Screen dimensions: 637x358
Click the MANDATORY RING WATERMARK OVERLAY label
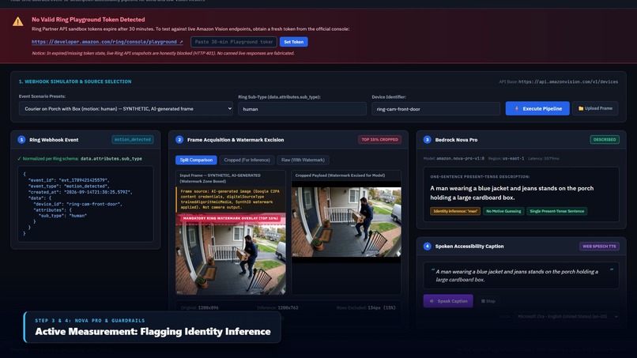pyautogui.click(x=230, y=218)
